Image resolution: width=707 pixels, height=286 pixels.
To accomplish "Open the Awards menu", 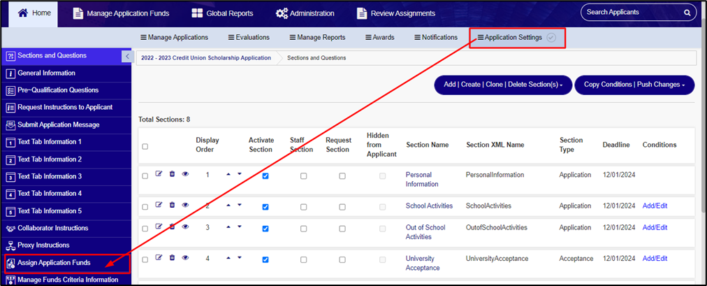I will tap(379, 38).
